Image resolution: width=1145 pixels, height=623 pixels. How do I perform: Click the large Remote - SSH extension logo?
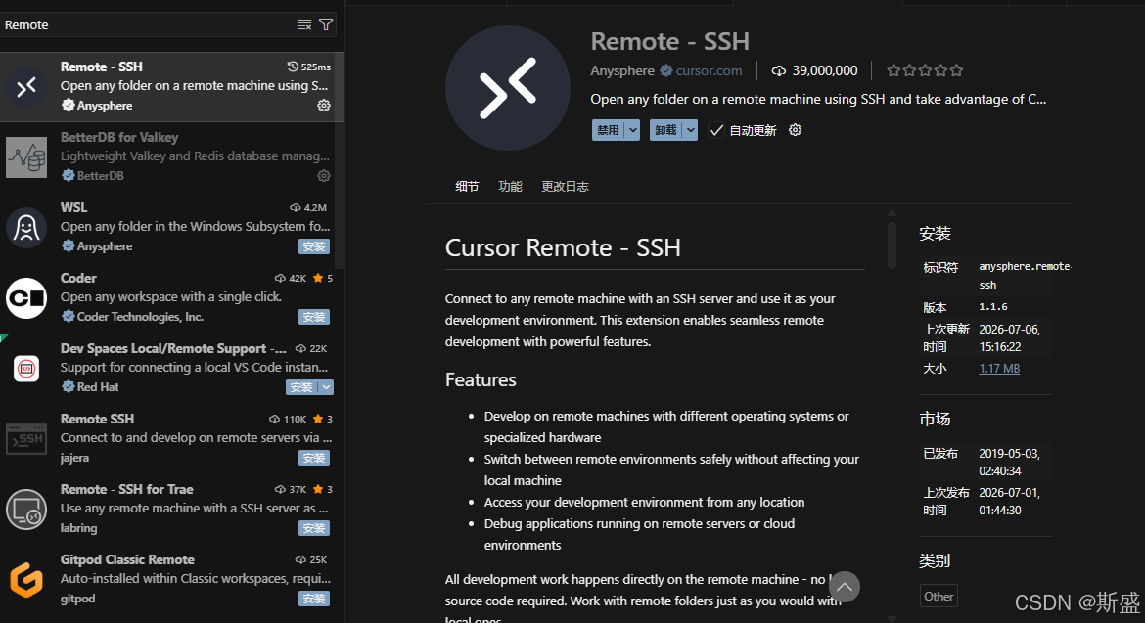[508, 88]
